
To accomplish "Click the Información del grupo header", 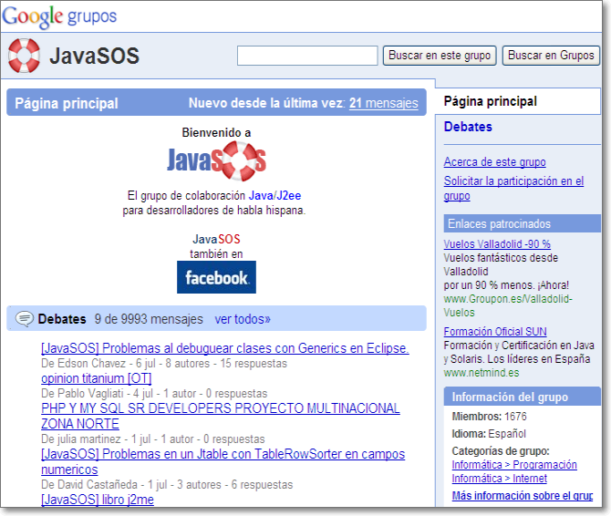I will tap(523, 397).
